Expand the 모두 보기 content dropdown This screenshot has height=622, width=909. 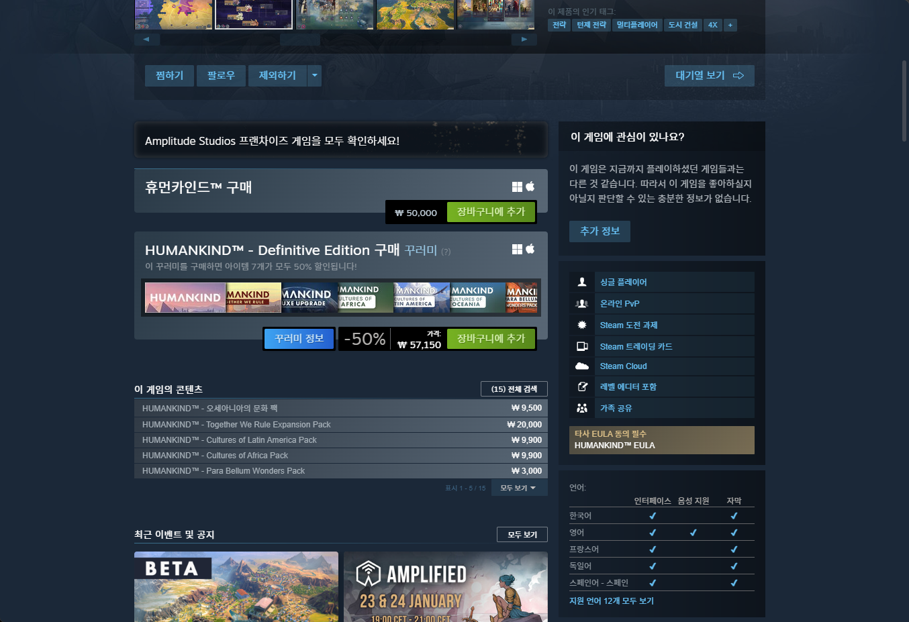pyautogui.click(x=520, y=488)
